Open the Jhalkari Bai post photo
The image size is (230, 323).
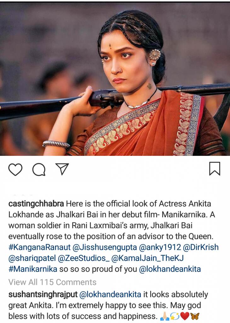115,79
